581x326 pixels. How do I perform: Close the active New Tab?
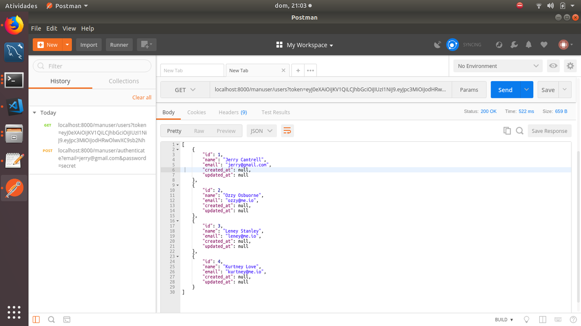(x=284, y=70)
